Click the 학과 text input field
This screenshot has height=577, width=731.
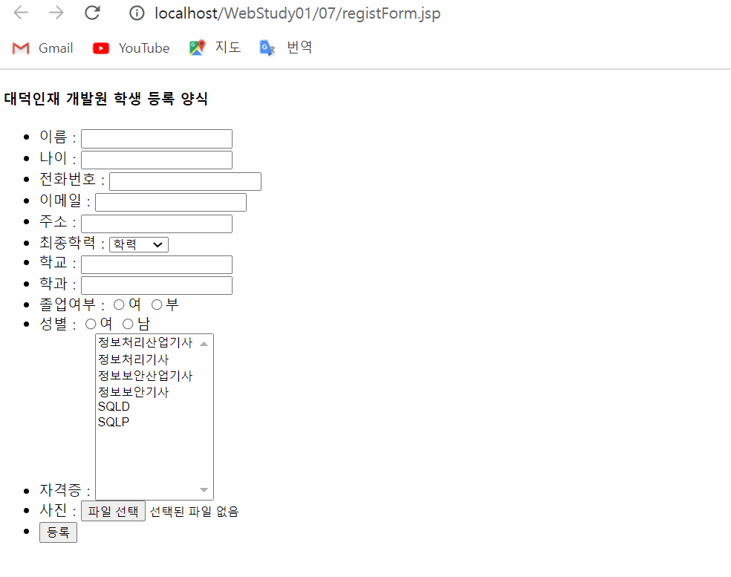pos(157,286)
